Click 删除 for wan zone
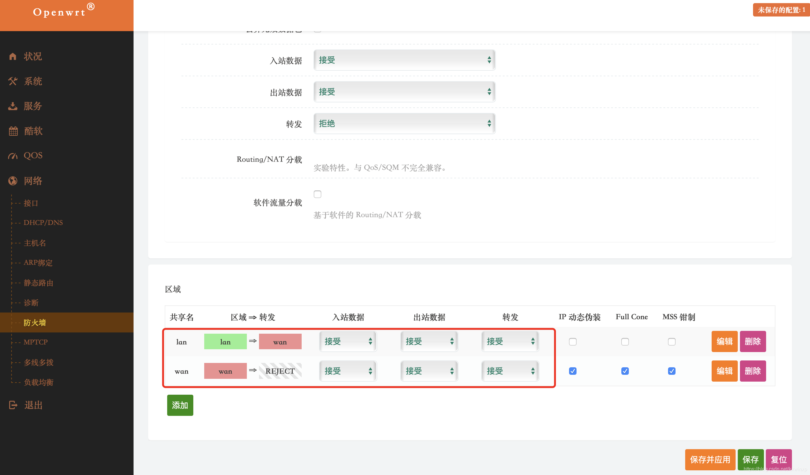810x475 pixels. tap(753, 371)
